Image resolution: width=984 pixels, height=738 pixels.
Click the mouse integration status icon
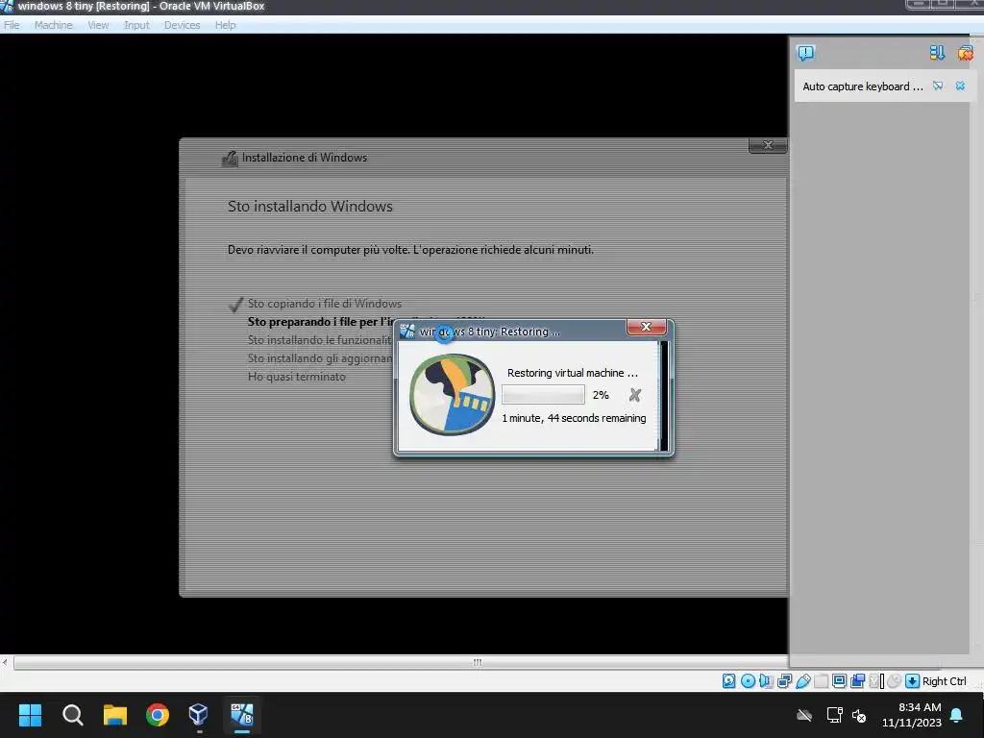point(895,681)
